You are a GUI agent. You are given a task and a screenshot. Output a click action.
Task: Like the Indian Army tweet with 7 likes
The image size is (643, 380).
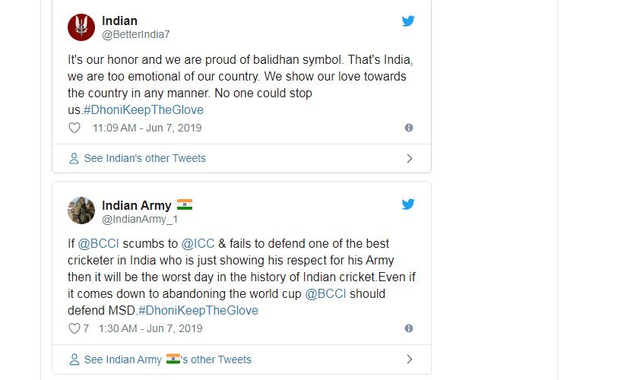pos(74,329)
